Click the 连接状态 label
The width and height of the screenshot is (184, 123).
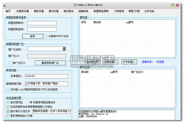click(147, 62)
